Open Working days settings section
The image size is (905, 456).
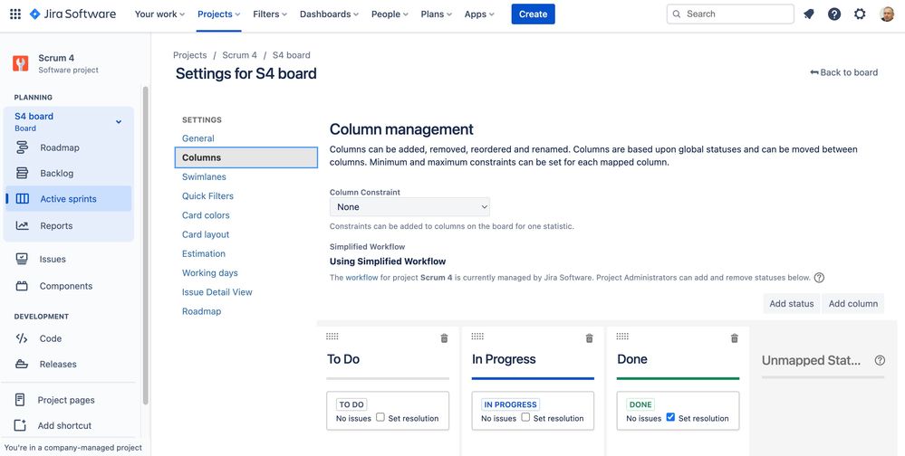coord(210,272)
